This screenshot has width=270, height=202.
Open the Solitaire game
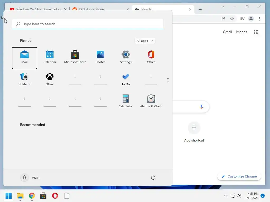pyautogui.click(x=25, y=79)
